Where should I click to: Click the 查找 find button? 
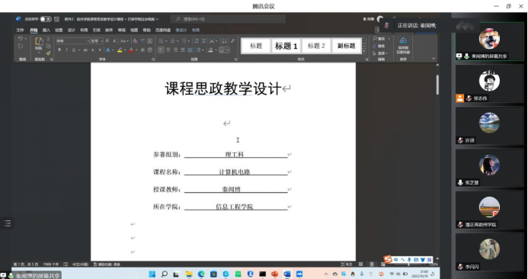tap(381, 39)
